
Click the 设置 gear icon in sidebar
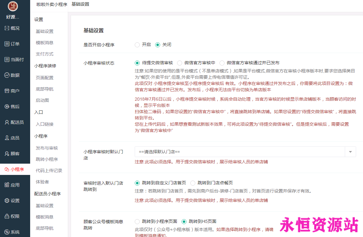(7, 201)
